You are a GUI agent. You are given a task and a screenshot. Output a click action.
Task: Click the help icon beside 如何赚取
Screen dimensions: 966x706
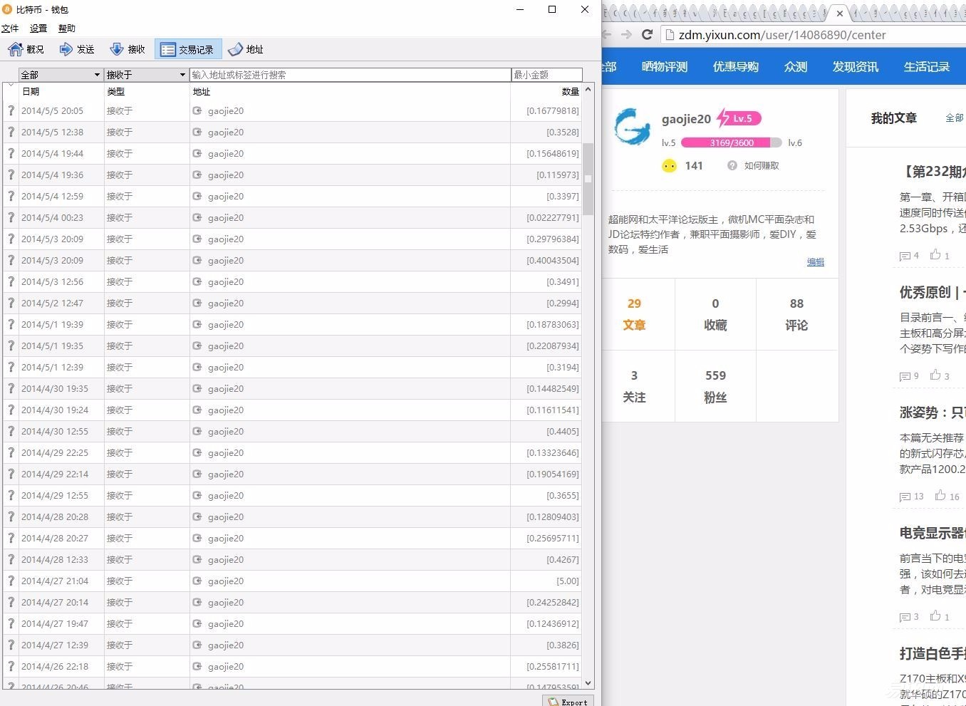click(732, 165)
